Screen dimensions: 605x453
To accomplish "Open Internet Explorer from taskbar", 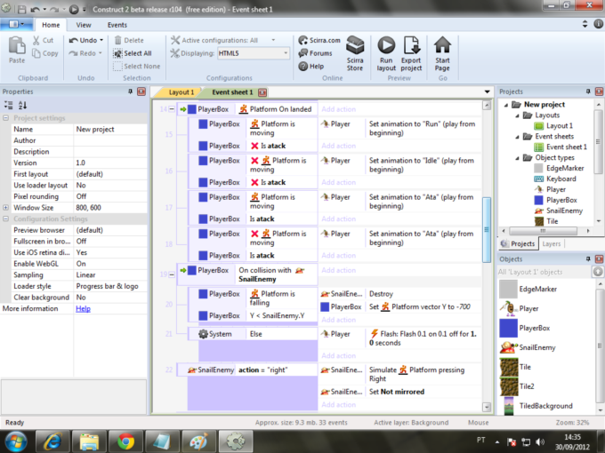I will [52, 441].
